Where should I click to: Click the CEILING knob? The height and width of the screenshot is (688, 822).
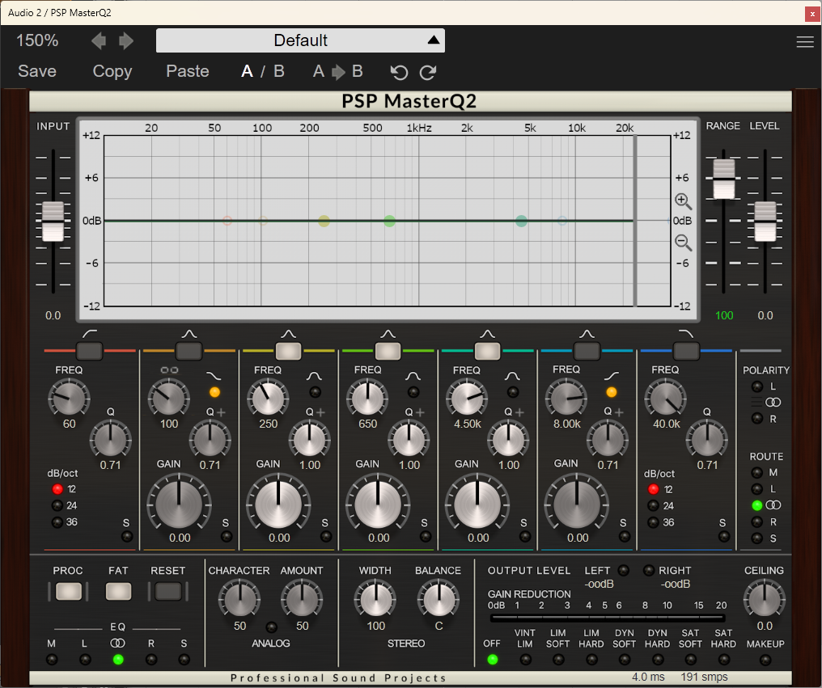pos(765,598)
